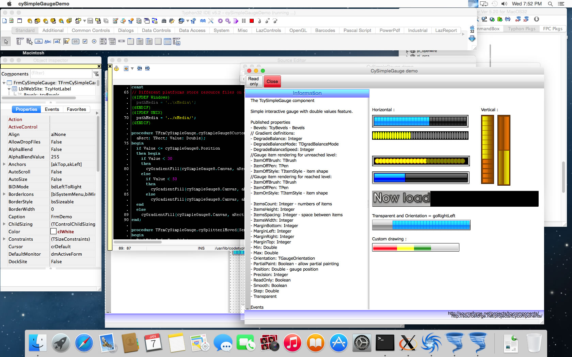
Task: Switch to Events tab in Object Inspector
Action: pyautogui.click(x=52, y=109)
